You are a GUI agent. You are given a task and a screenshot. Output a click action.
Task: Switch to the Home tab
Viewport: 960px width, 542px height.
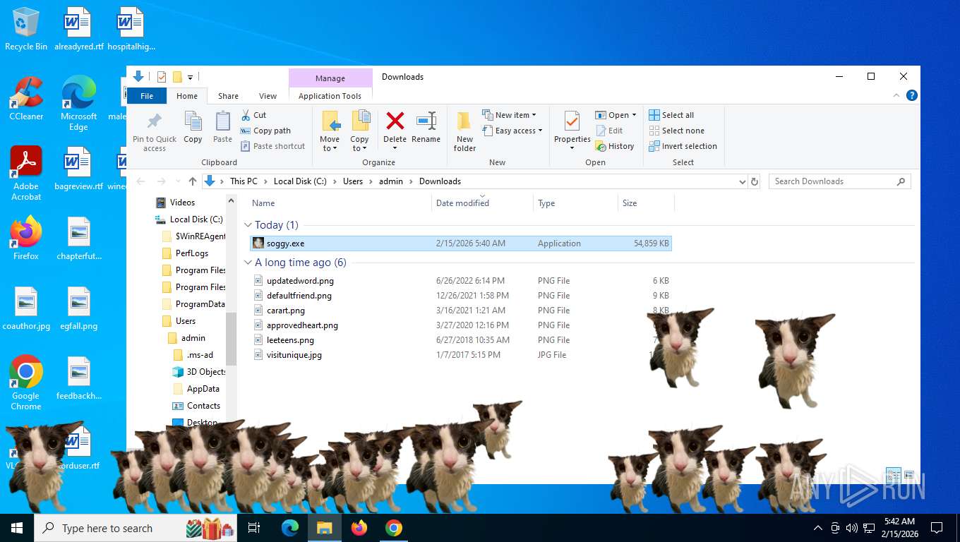187,96
